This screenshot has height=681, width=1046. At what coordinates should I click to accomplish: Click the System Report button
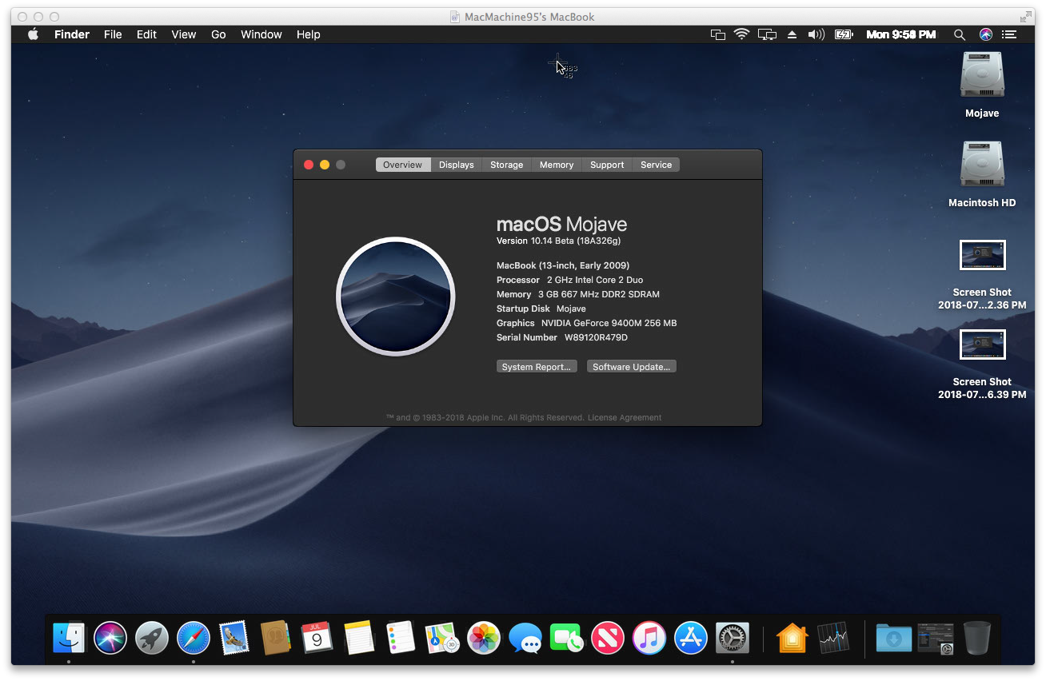(537, 367)
